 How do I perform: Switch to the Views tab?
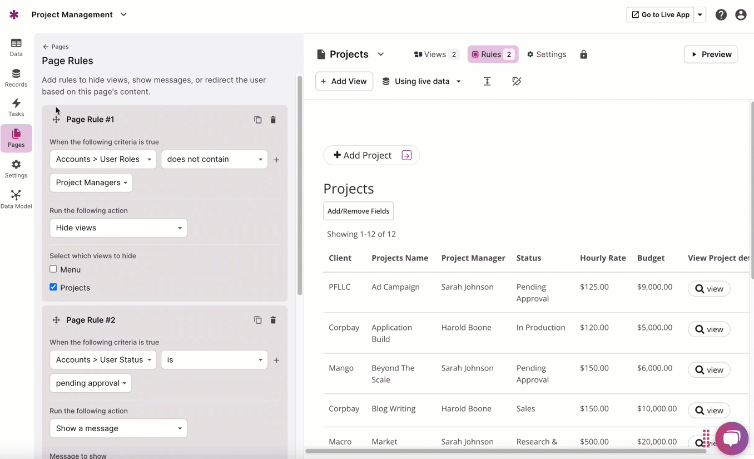436,55
